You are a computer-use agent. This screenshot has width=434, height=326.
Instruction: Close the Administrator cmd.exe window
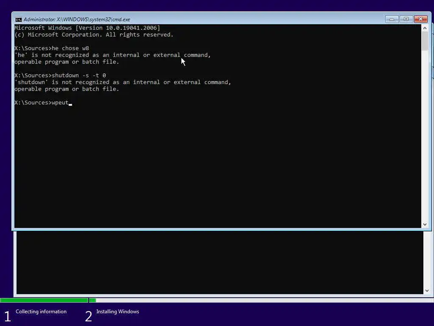421,19
